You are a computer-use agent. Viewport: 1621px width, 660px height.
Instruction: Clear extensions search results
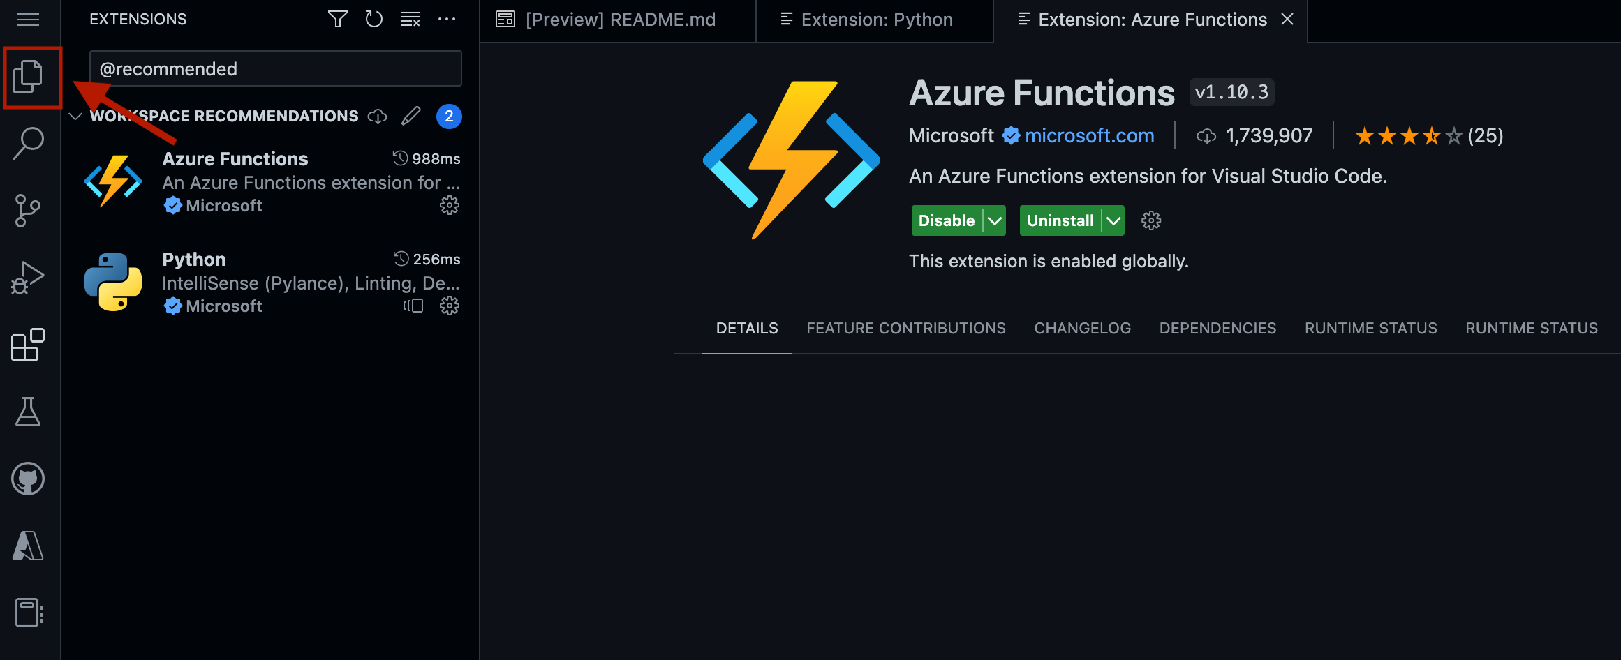pos(410,20)
